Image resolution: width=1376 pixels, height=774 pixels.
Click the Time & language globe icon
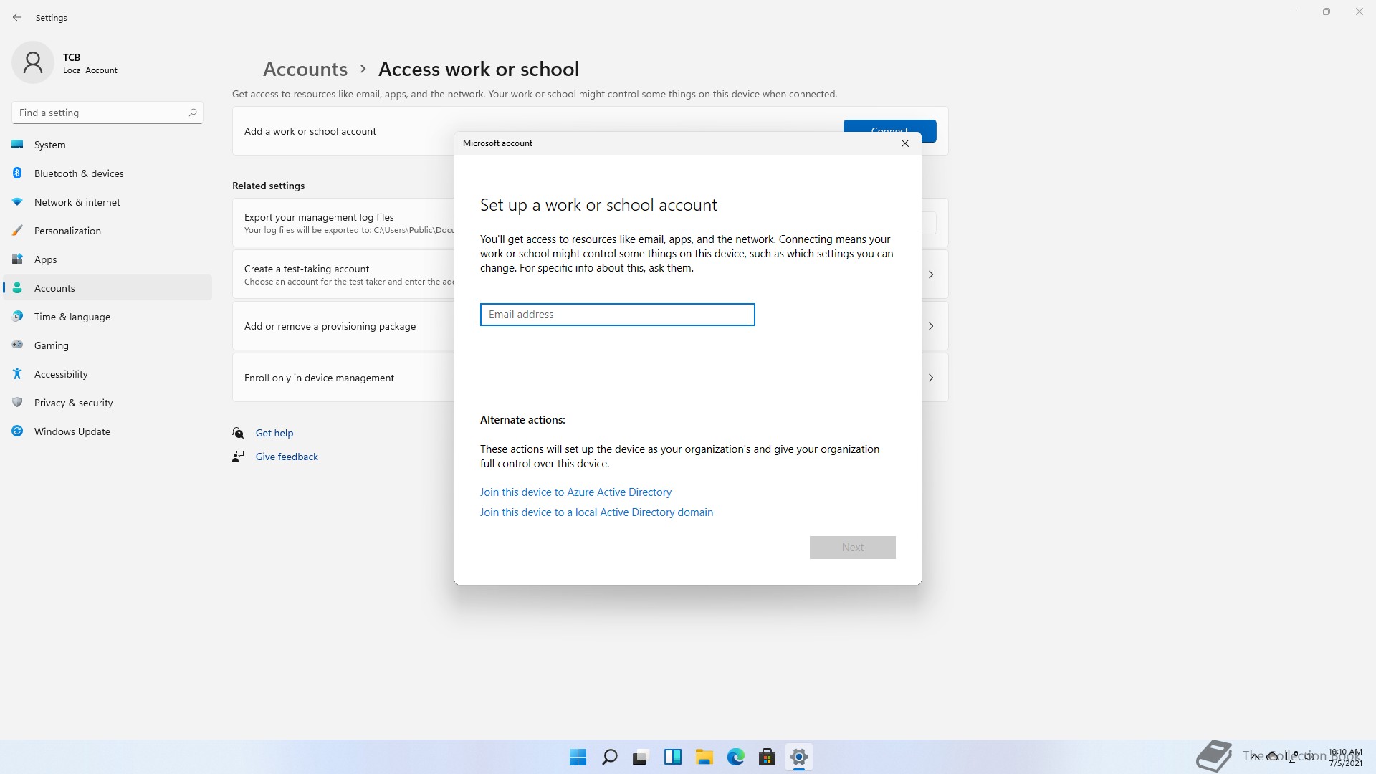pyautogui.click(x=17, y=317)
